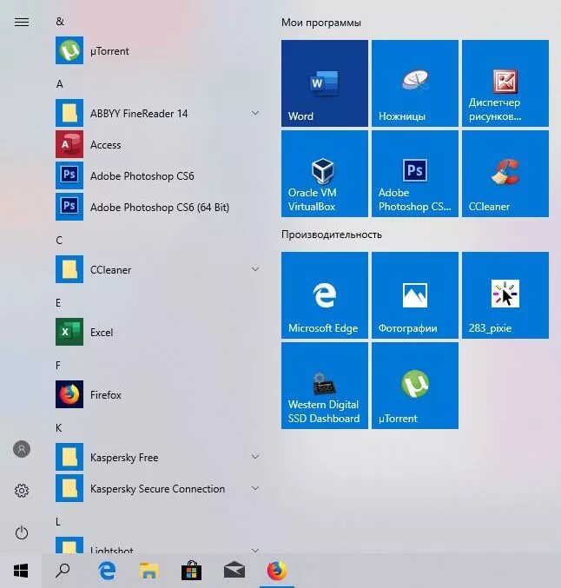Launch the CCleaner tile
Image resolution: width=561 pixels, height=588 pixels.
click(505, 174)
